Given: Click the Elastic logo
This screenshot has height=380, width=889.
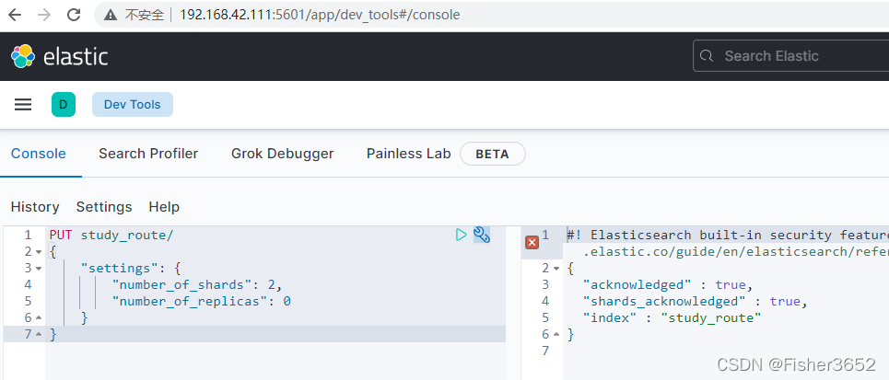Looking at the screenshot, I should tap(60, 56).
